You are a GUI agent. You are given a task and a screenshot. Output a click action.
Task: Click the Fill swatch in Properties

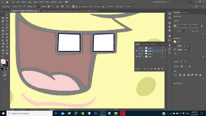tap(175, 42)
